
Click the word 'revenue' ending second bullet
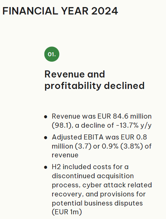pyautogui.click(x=65, y=155)
